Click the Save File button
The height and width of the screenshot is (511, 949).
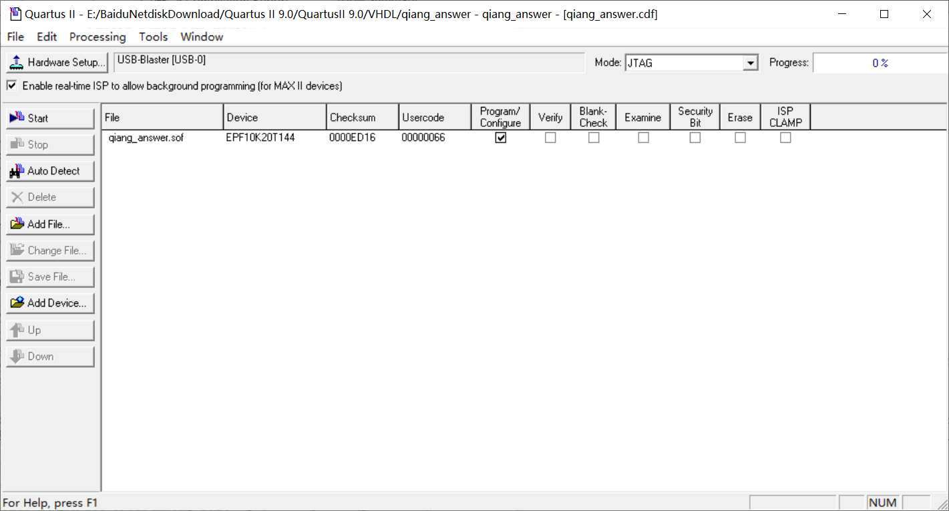(x=50, y=277)
